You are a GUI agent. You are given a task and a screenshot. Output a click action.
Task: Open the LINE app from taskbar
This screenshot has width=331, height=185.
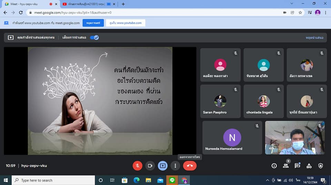pos(172,180)
